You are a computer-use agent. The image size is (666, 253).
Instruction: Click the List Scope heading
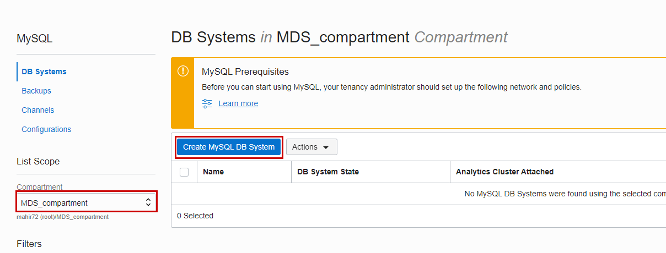tap(38, 161)
